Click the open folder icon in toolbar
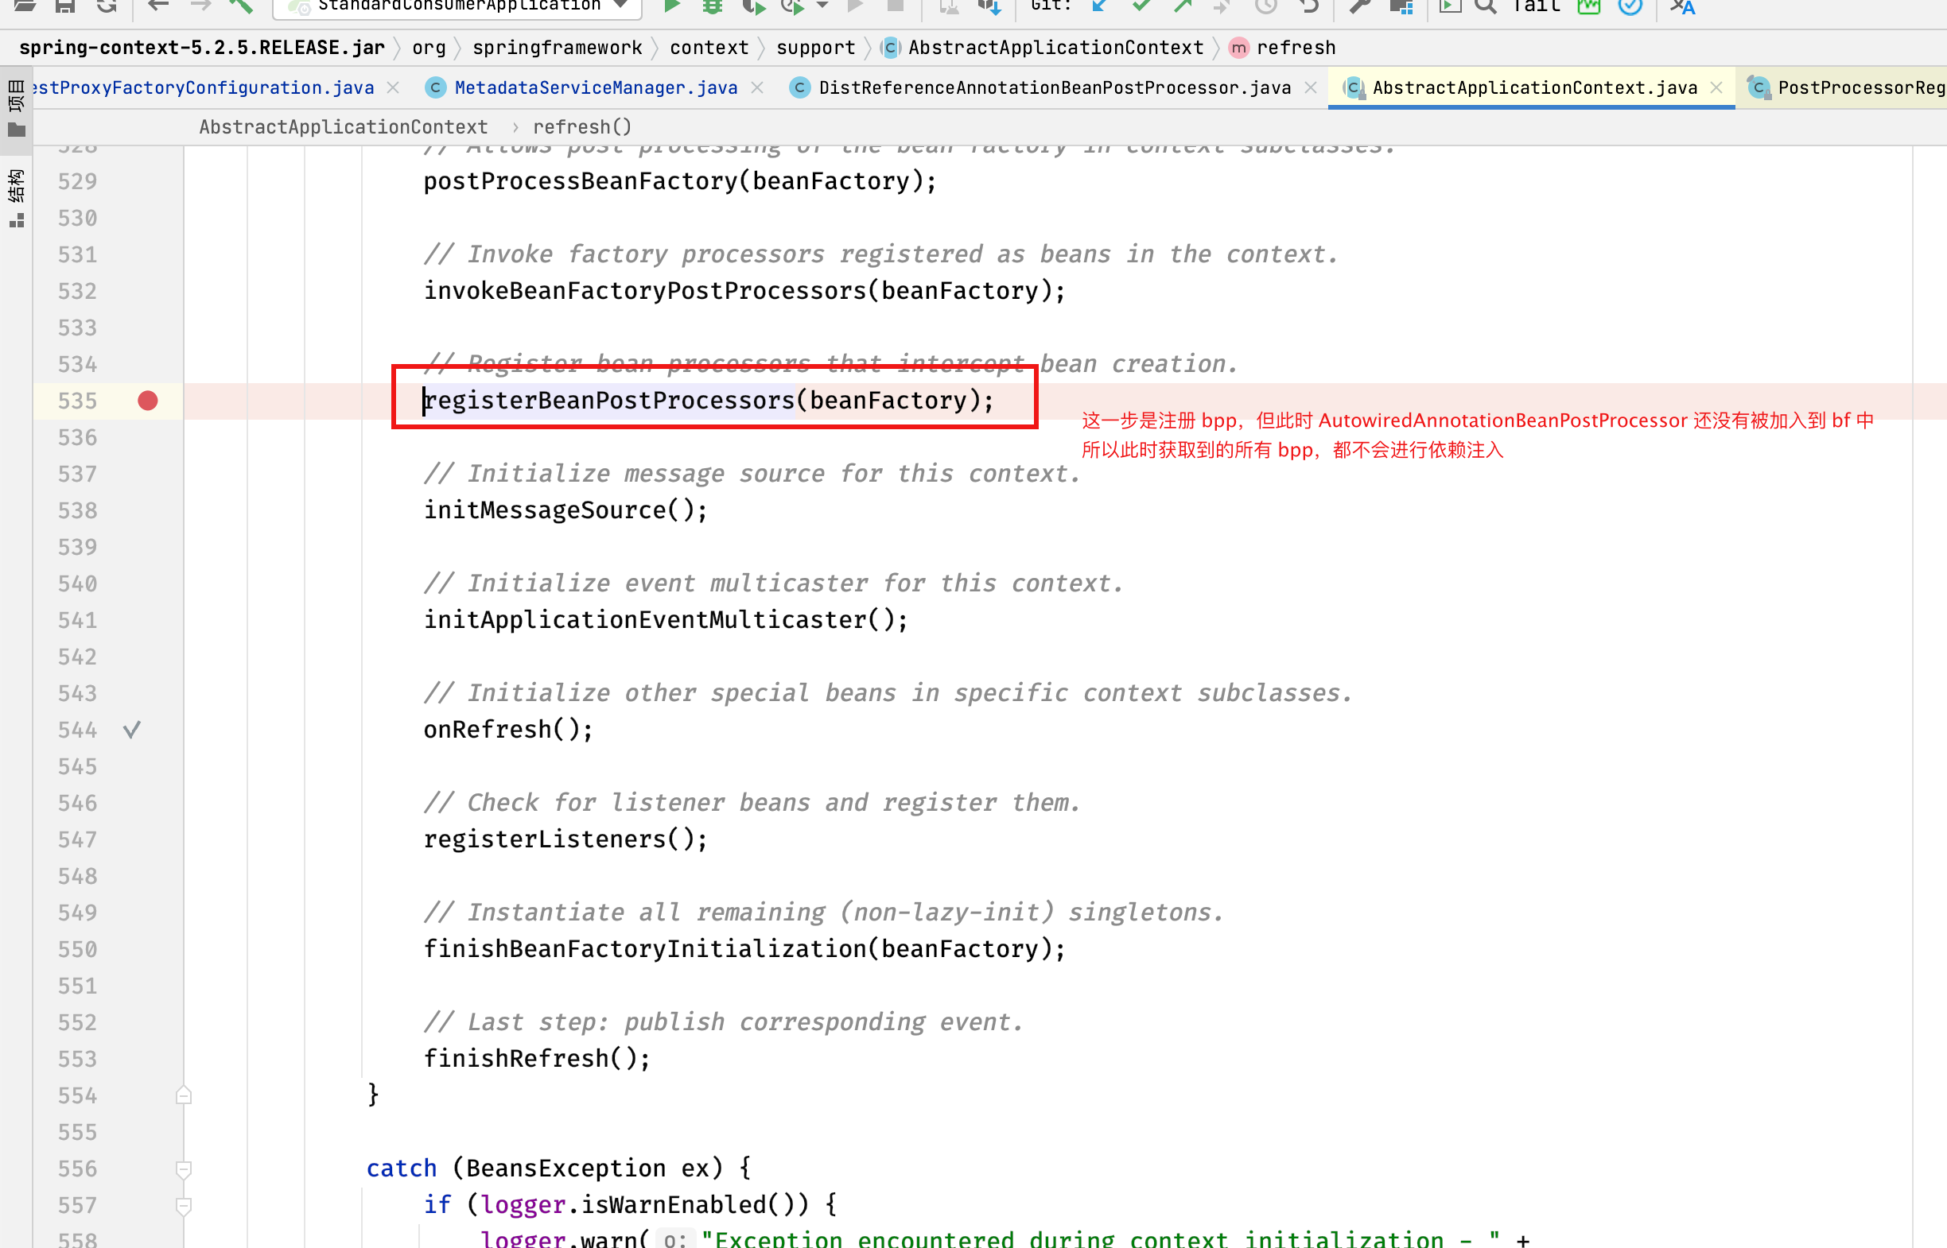Image resolution: width=1947 pixels, height=1248 pixels. coord(25,6)
